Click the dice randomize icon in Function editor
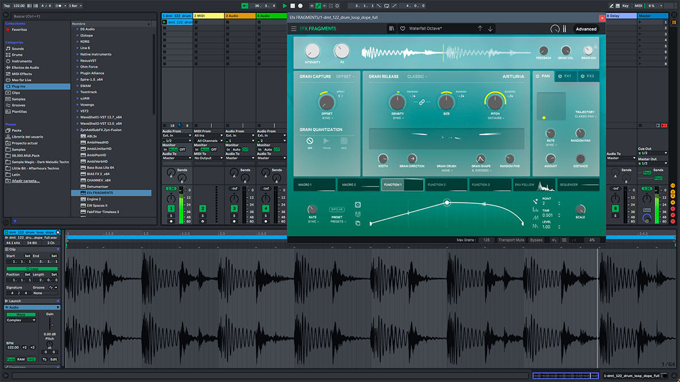 tap(358, 204)
